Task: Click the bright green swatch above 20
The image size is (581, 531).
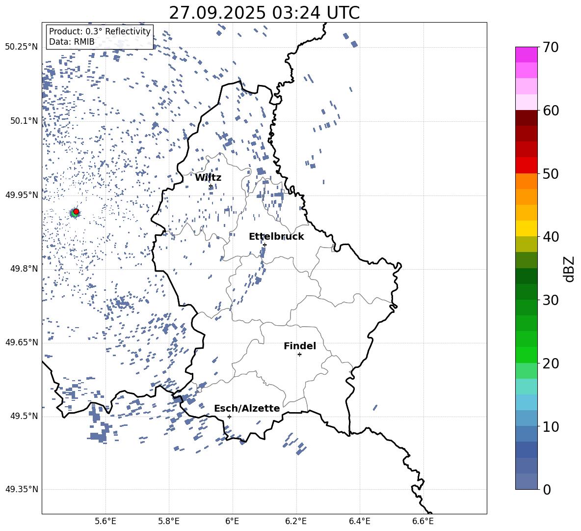Action: click(526, 355)
